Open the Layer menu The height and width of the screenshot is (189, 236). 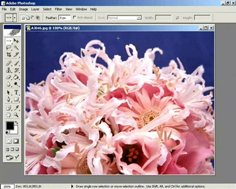point(35,9)
